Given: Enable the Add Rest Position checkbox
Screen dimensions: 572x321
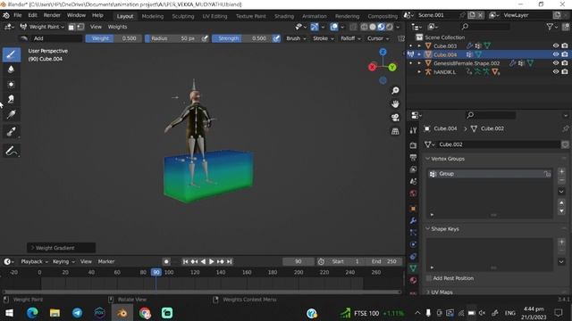Looking at the screenshot, I should tap(429, 278).
